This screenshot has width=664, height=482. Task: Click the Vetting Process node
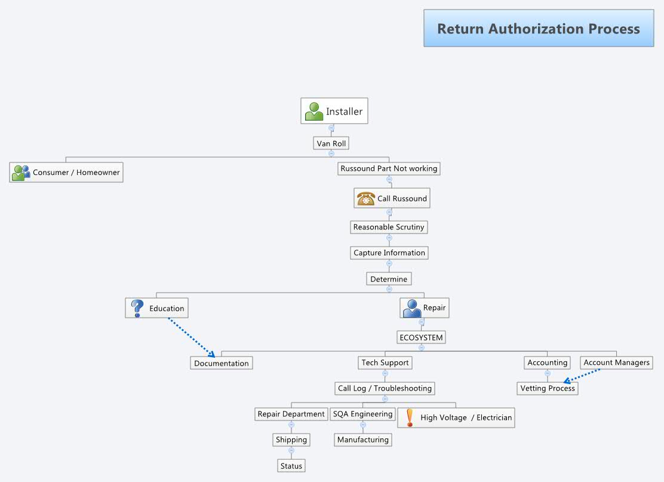[x=547, y=388]
